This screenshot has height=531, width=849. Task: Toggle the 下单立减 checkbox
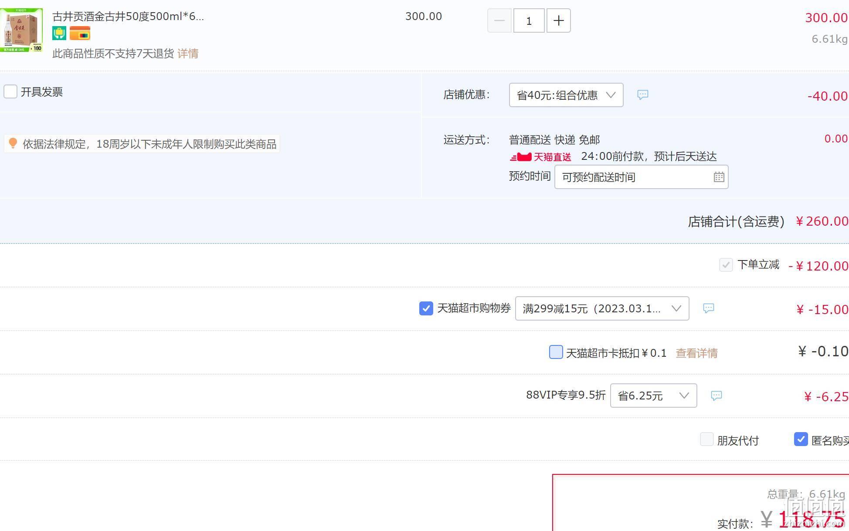click(726, 264)
